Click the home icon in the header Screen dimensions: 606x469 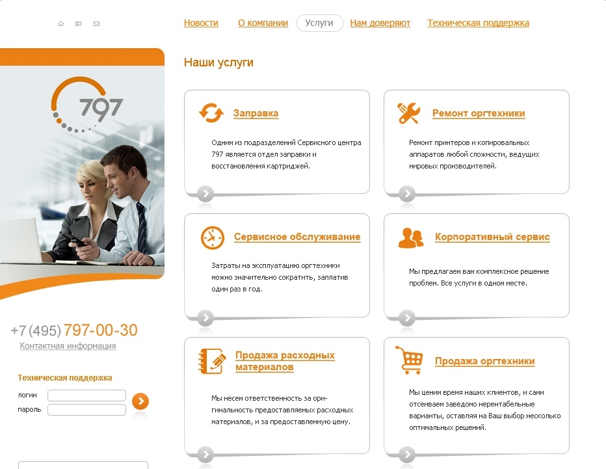(61, 24)
